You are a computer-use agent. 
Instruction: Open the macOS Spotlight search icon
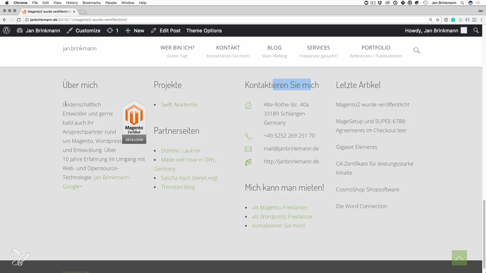(x=462, y=3)
